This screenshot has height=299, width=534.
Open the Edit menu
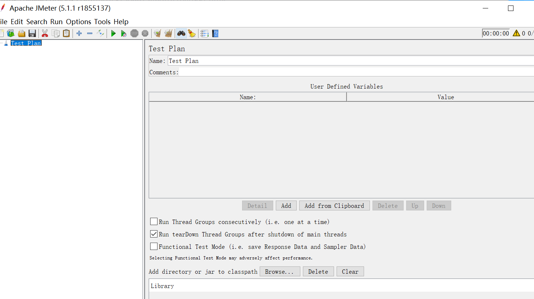point(17,22)
